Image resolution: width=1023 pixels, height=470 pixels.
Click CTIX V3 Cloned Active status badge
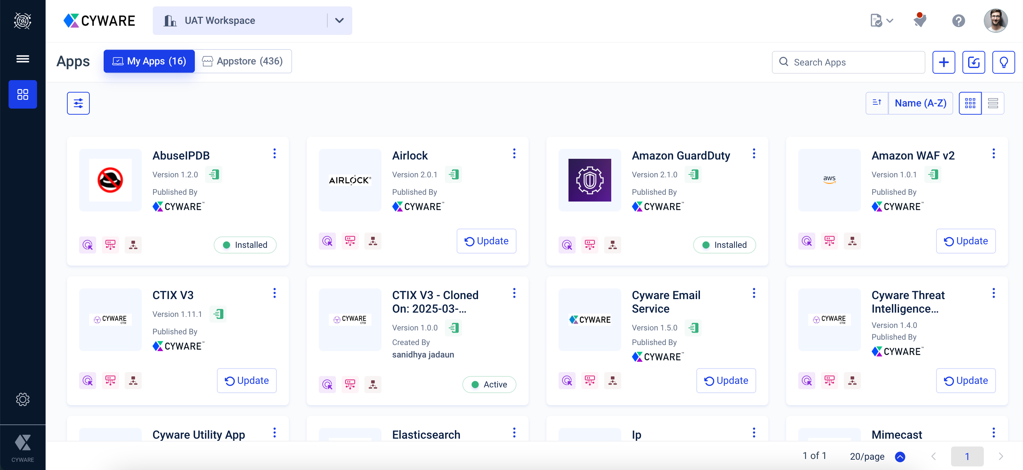pos(489,385)
